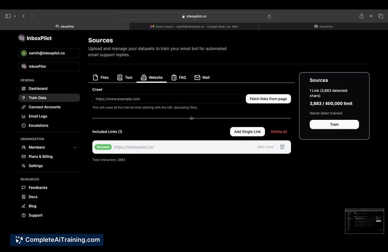Screen dimensions: 388x252
Task: Expand the Members chevron
Action: pyautogui.click(x=75, y=147)
